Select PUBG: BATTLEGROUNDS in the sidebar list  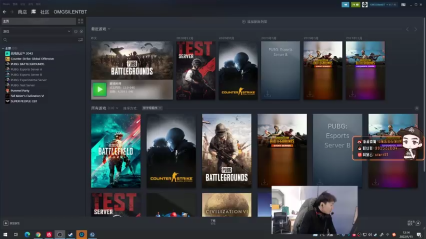click(x=27, y=64)
